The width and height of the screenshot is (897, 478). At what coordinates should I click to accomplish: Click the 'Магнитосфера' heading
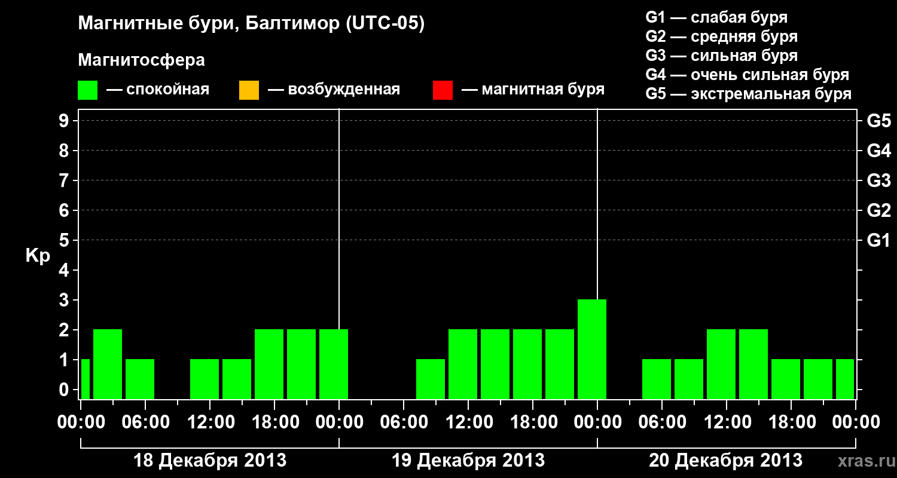tap(141, 60)
